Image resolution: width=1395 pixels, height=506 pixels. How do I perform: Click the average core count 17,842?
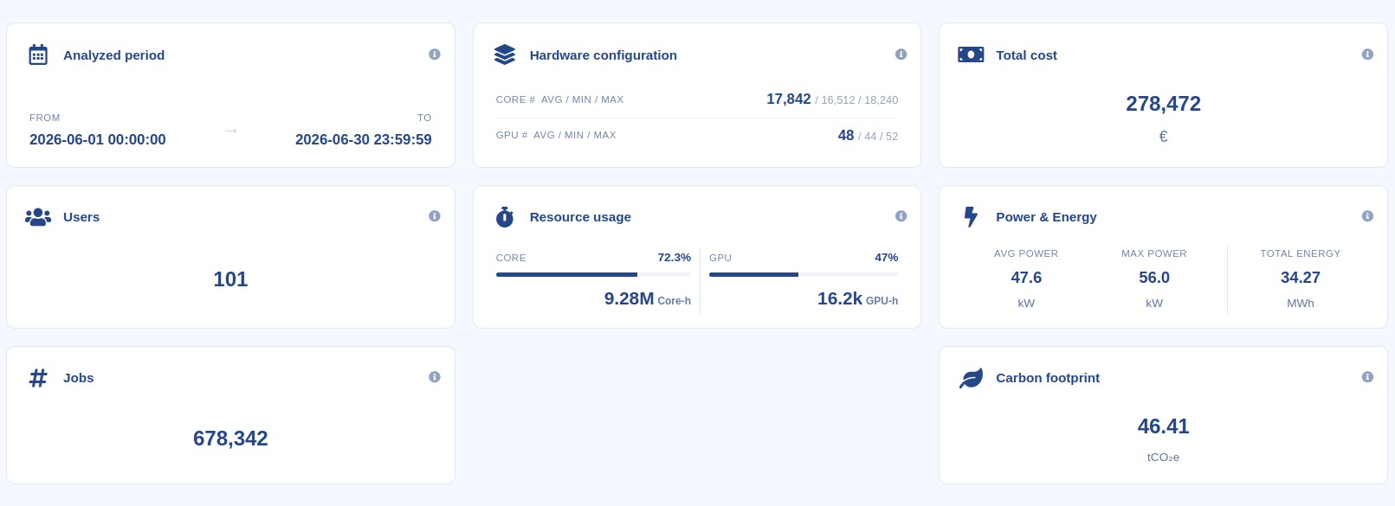click(x=789, y=99)
